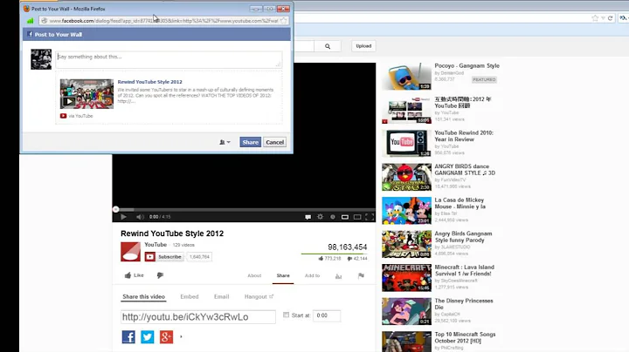Viewport: 629px width, 352px height.
Task: Click the user profile picture in dialog
Action: pyautogui.click(x=41, y=59)
